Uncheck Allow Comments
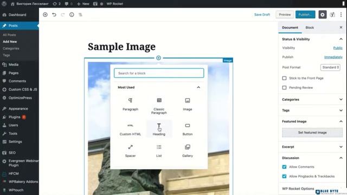Screen dimensions: 347x195 point(284,167)
